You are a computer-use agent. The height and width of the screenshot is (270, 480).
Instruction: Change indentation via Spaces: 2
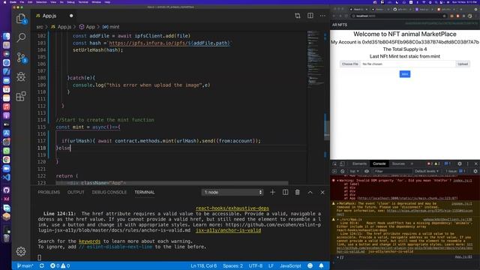(232, 265)
